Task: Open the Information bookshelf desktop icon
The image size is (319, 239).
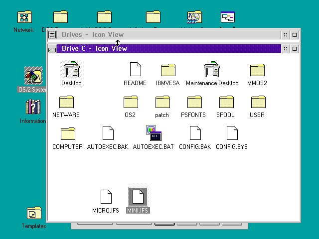Action: [33, 107]
